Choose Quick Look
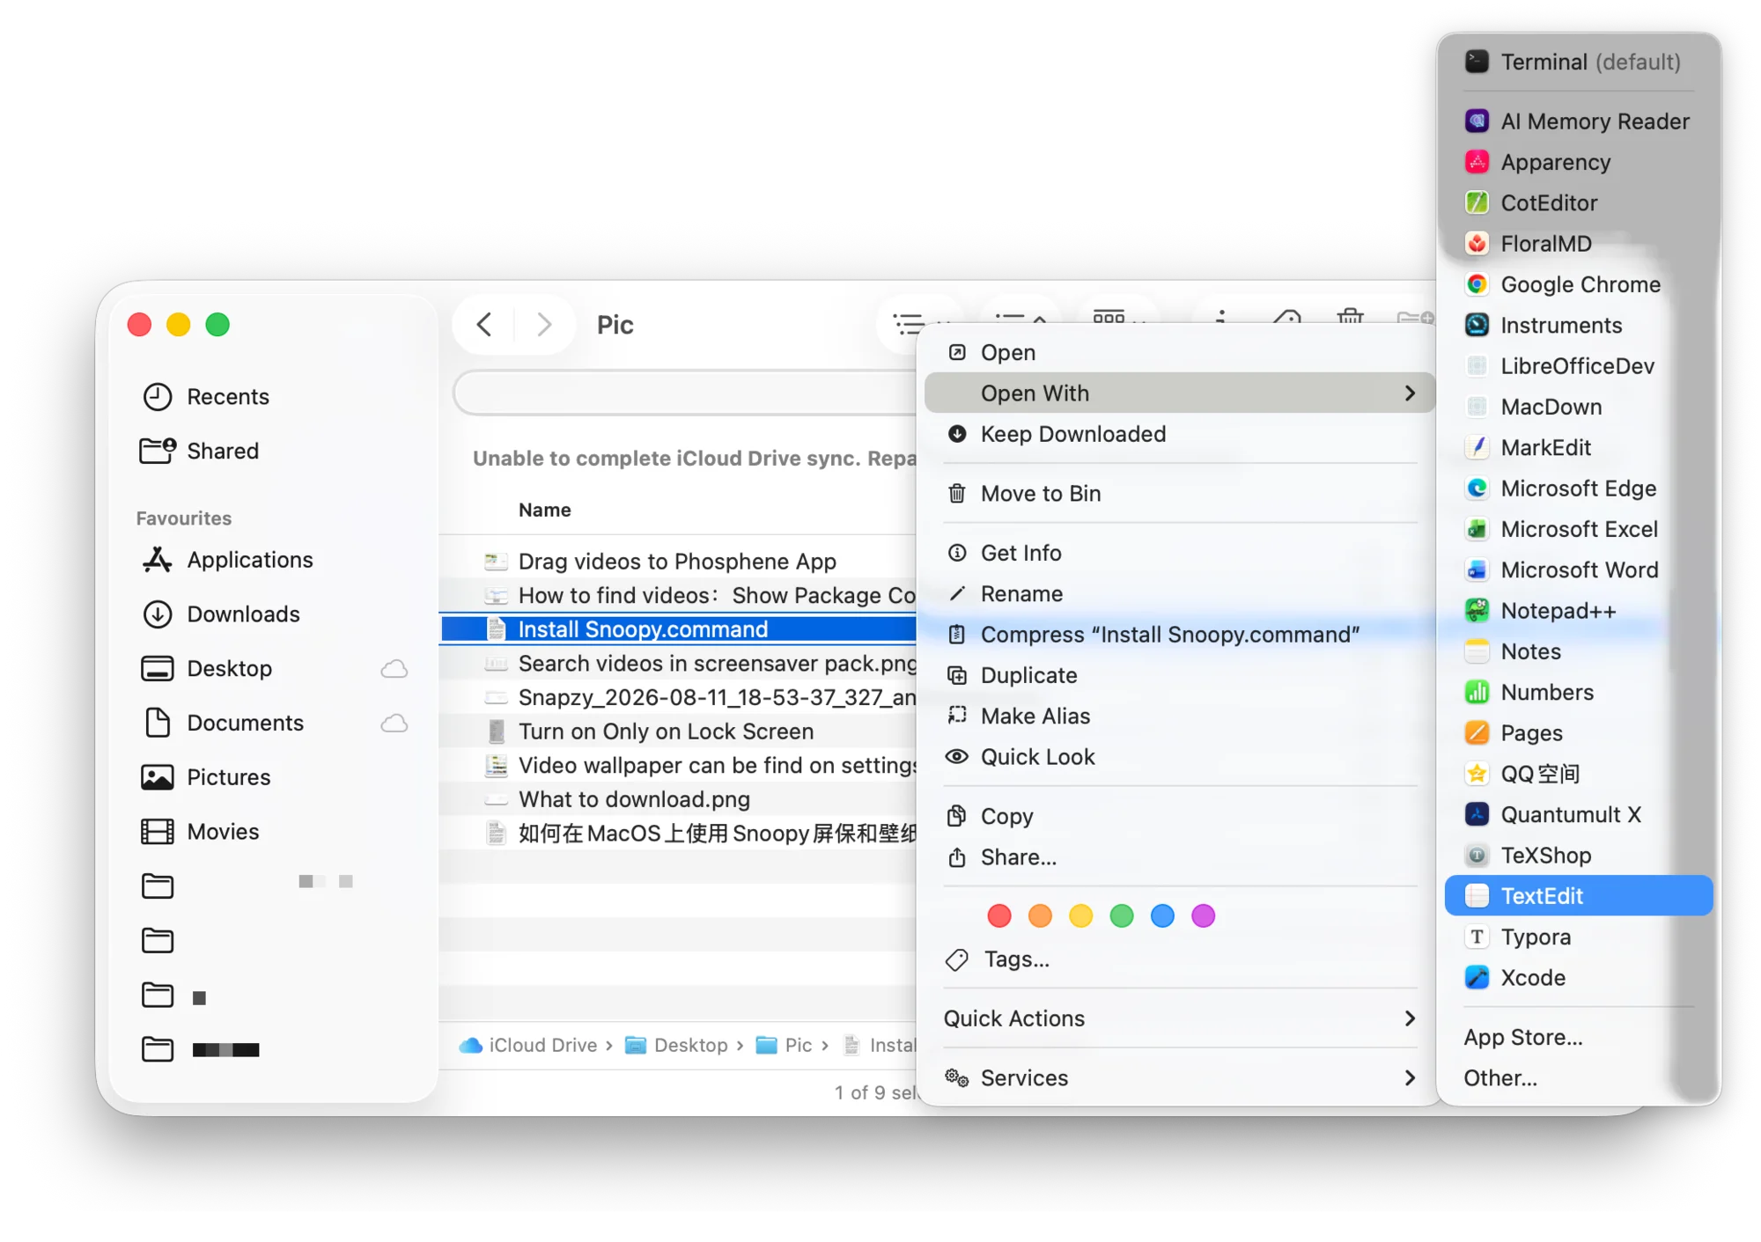This screenshot has height=1242, width=1761. pos(1180,757)
